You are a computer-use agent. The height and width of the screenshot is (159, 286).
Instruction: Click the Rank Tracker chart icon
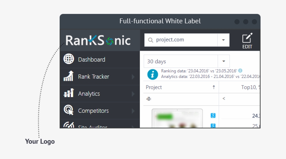pyautogui.click(x=69, y=76)
